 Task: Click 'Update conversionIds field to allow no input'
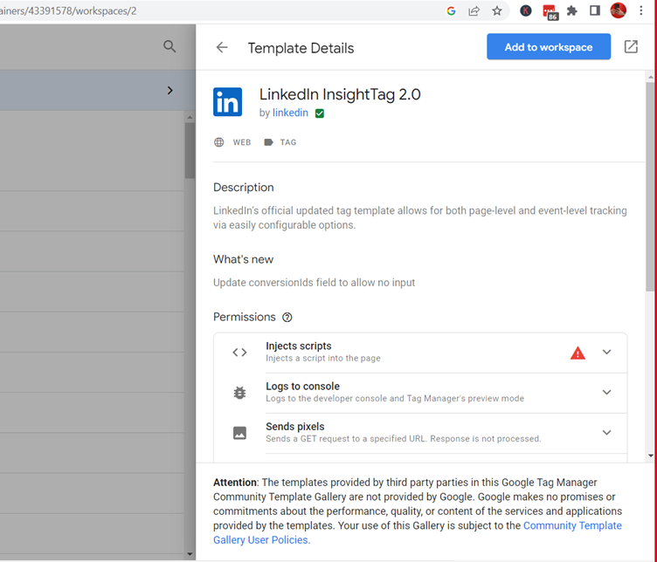314,283
